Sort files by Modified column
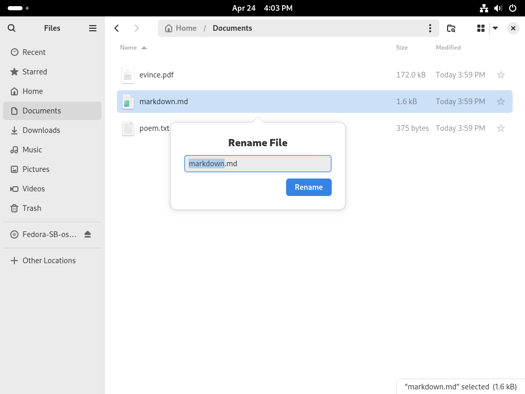525x394 pixels. pos(448,48)
